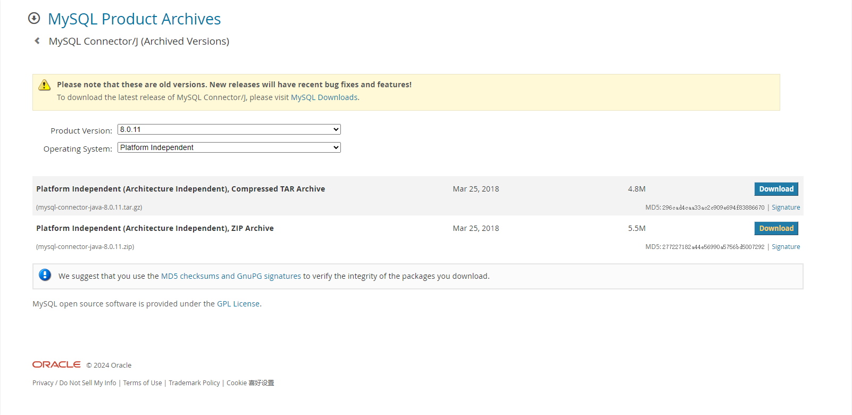852x415 pixels.
Task: Click the download circle icon beside the page title
Action: (x=34, y=19)
